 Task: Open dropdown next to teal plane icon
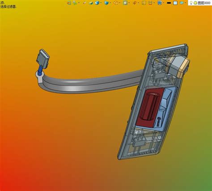186,3
